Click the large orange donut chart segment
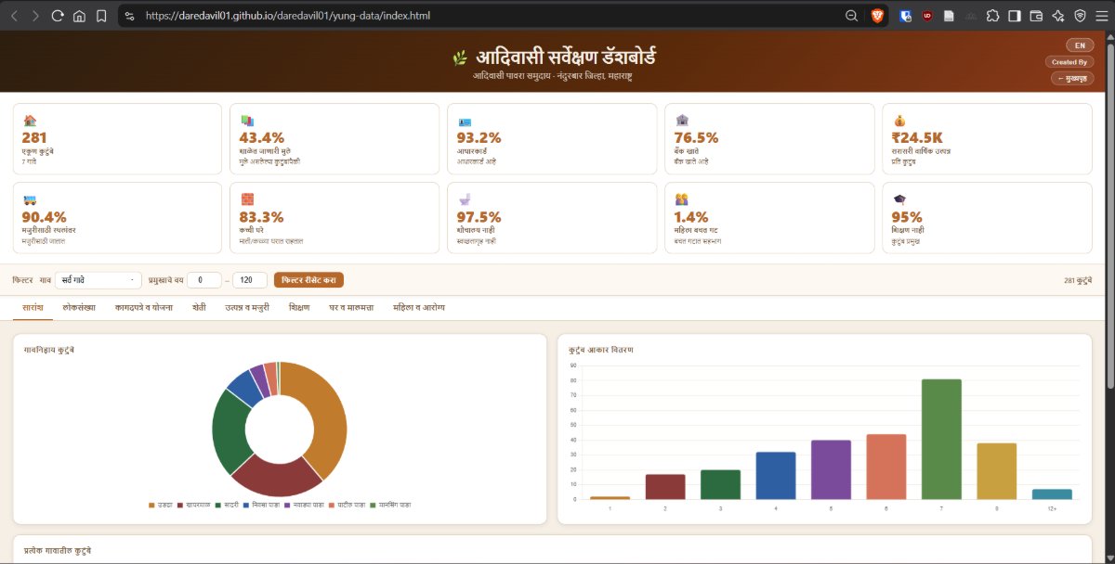1115x564 pixels. [x=328, y=413]
